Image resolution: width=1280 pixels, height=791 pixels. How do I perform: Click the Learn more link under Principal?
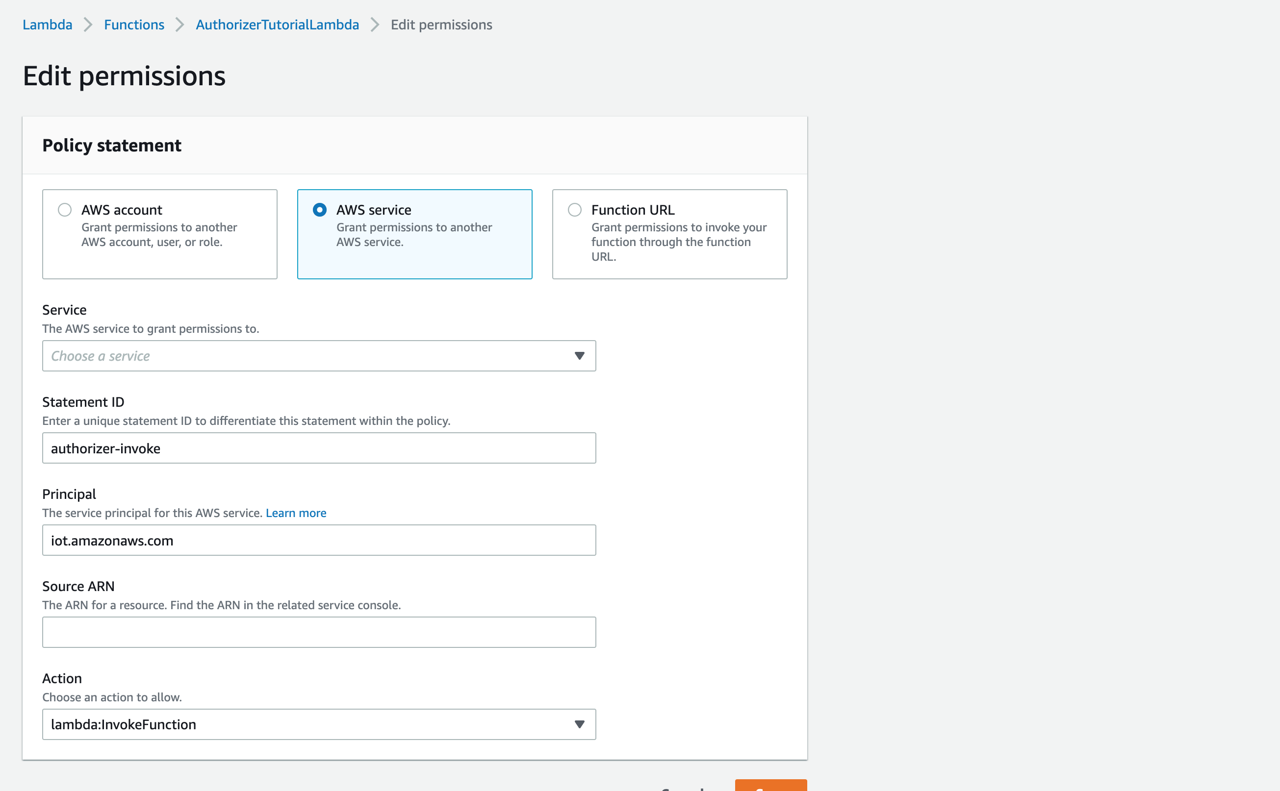(296, 513)
